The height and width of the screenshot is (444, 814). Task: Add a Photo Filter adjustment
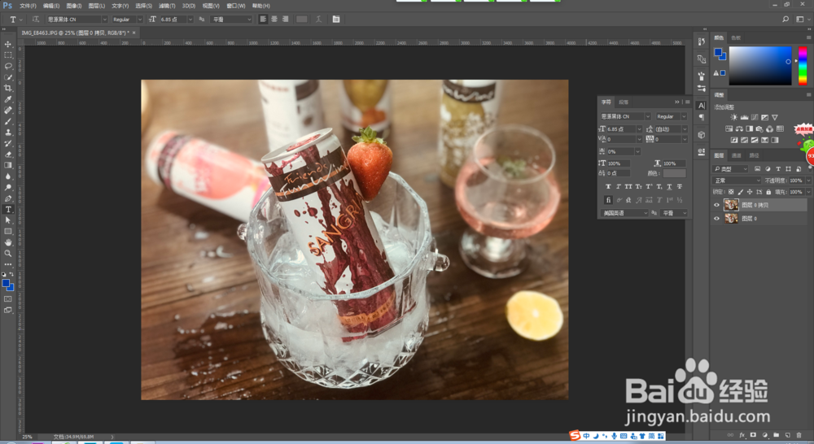pos(759,128)
